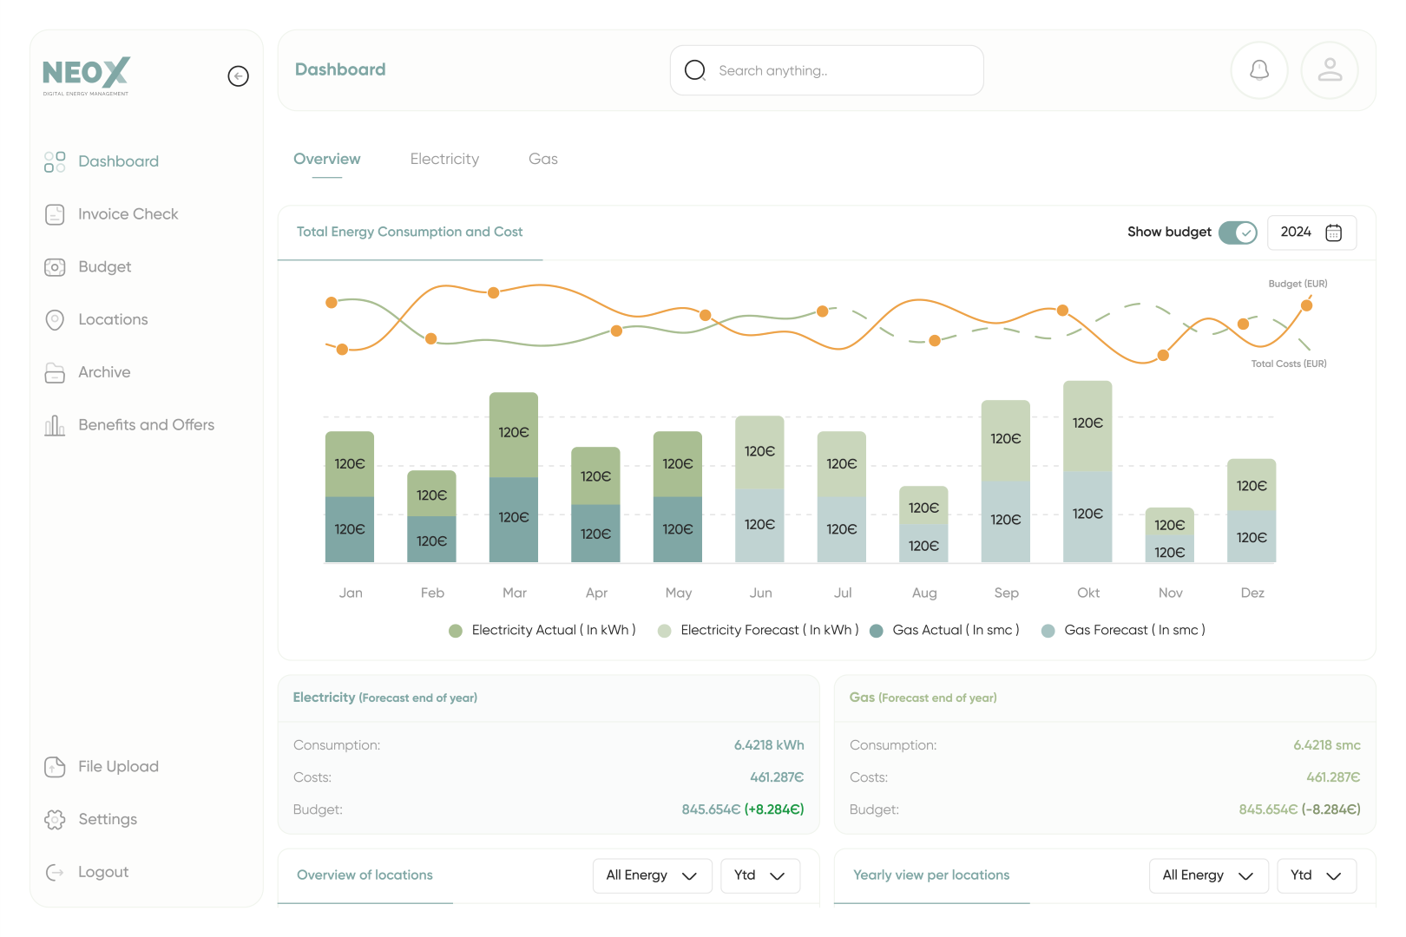Switch to the Electricity tab
Image resolution: width=1406 pixels, height=937 pixels.
(444, 160)
